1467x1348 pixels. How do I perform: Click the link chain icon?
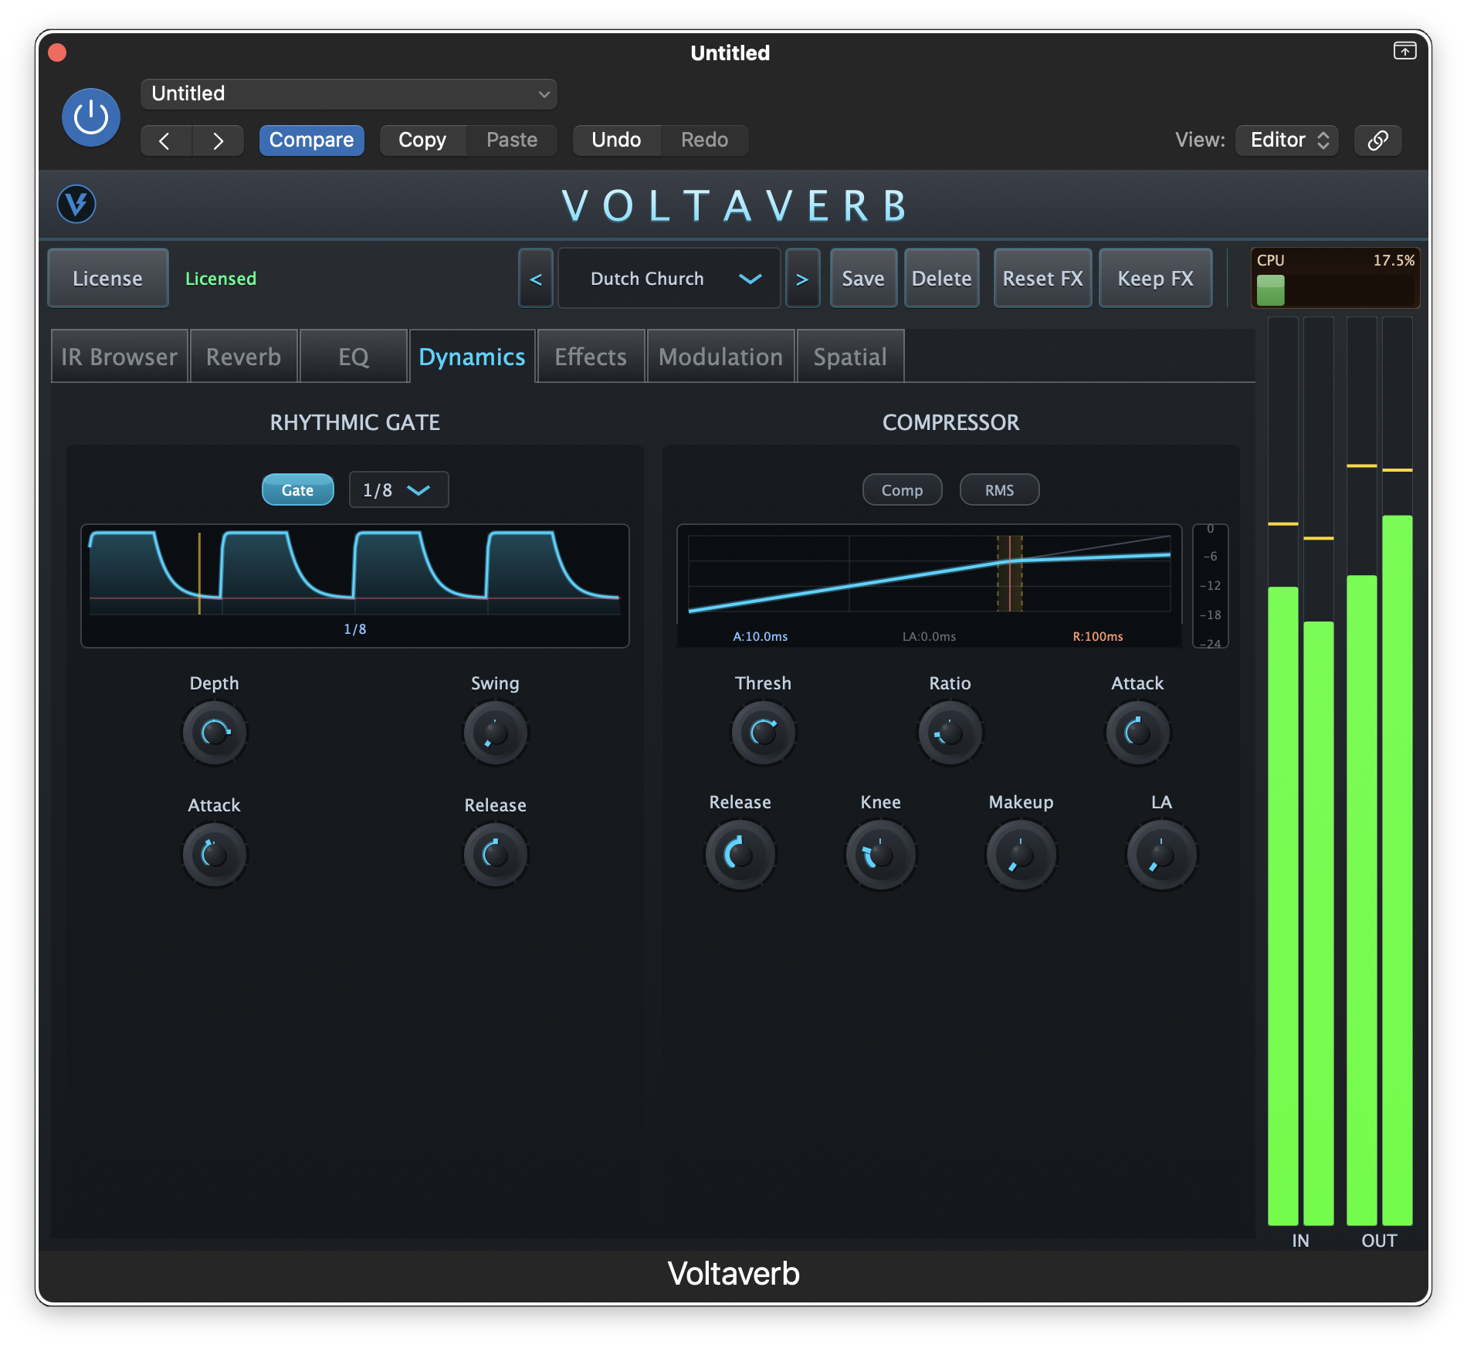[1377, 140]
